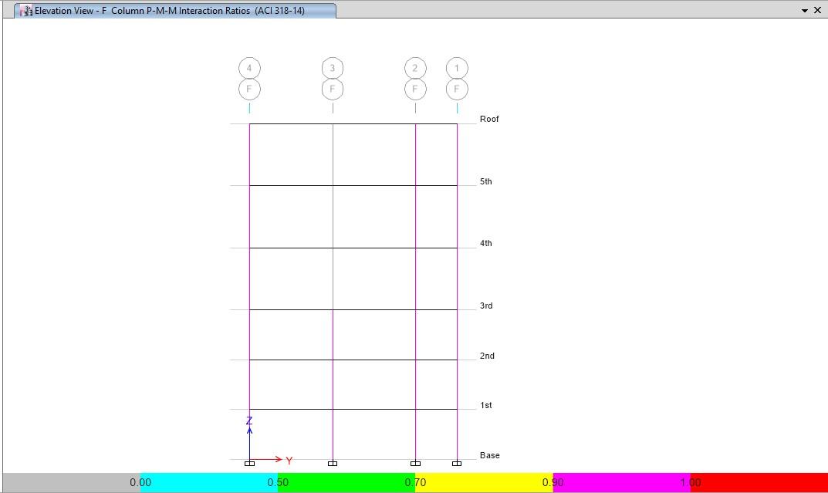Click the F grid bubble under 4
This screenshot has width=828, height=493.
pos(249,89)
